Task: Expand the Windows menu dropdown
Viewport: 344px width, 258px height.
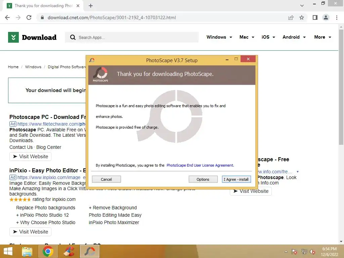Action: pos(219,37)
